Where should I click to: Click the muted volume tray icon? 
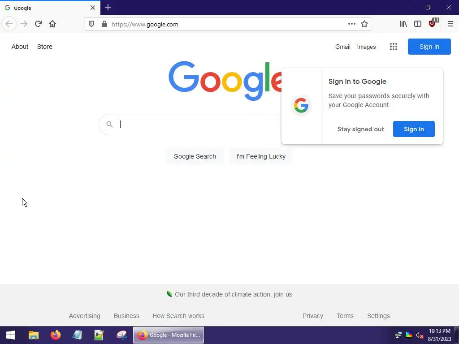420,335
